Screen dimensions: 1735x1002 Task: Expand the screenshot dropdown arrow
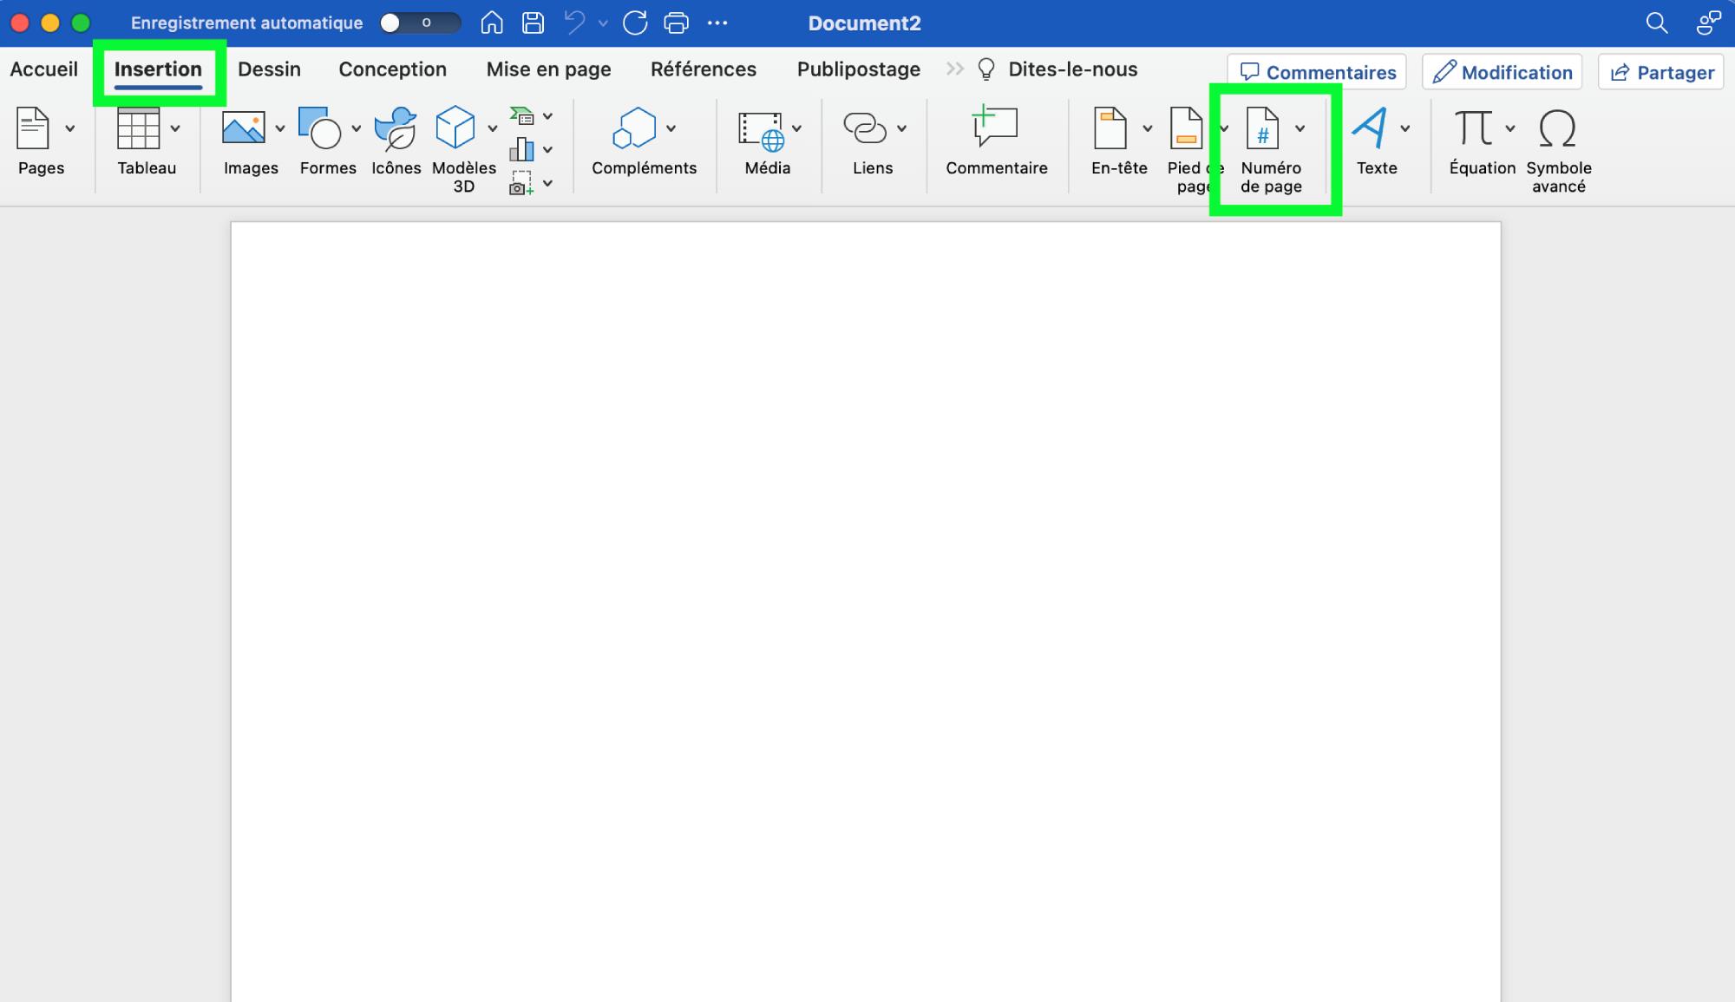548,183
